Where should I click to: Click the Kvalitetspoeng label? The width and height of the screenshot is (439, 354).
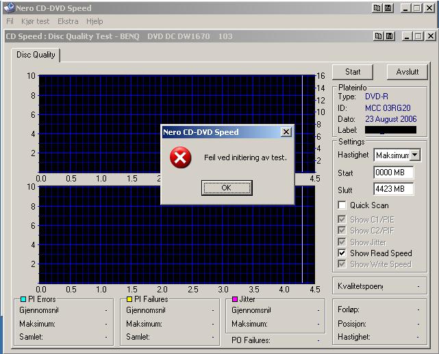point(360,286)
